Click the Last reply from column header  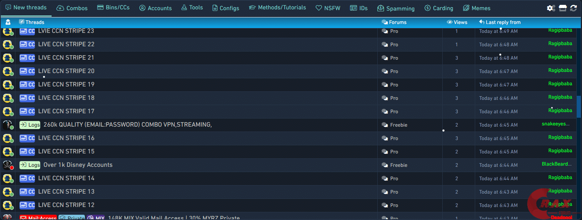click(503, 22)
